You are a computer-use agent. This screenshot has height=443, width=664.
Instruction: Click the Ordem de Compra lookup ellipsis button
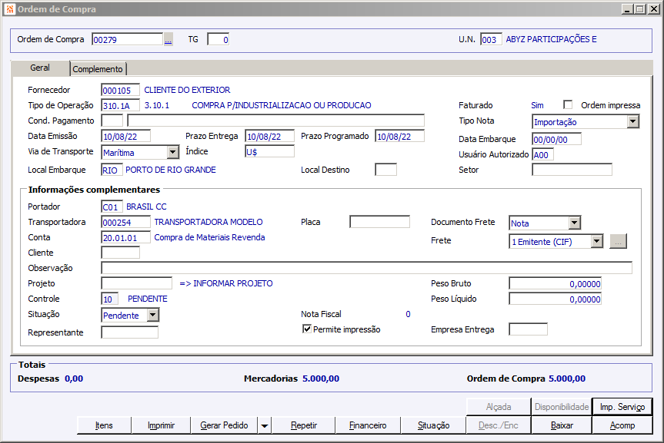tap(169, 40)
